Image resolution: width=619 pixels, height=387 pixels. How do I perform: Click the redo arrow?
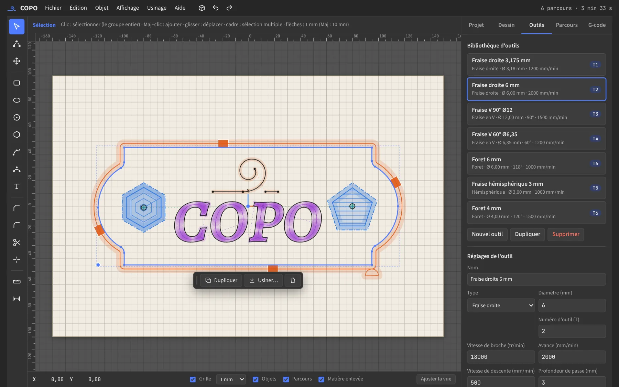[x=229, y=8]
